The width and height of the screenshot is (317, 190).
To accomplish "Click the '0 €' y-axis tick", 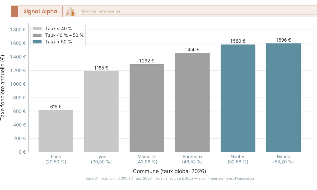I will (22, 152).
